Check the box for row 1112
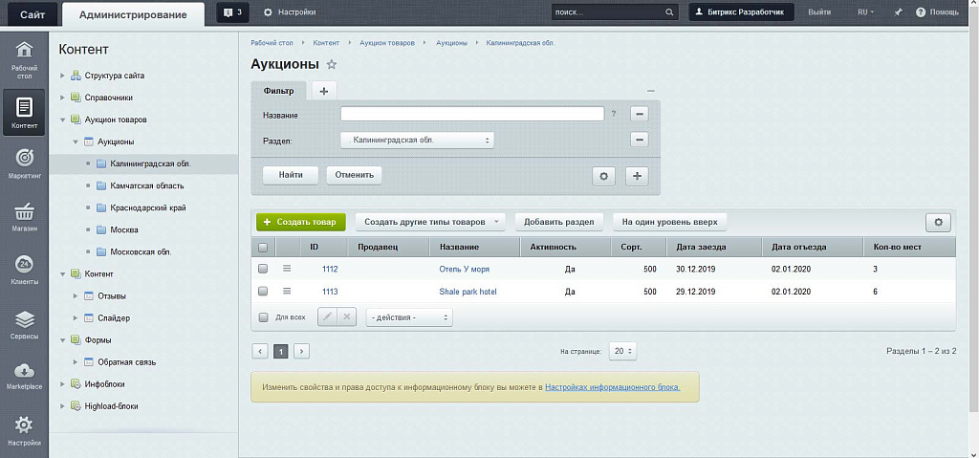The width and height of the screenshot is (979, 458). (263, 269)
